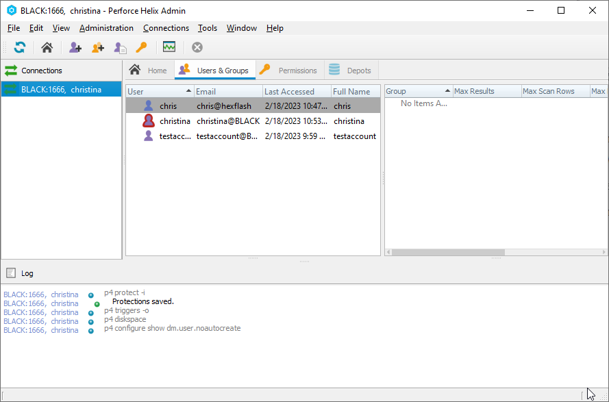The width and height of the screenshot is (609, 402).
Task: Click green status dot beside Protections saved
Action: [97, 304]
